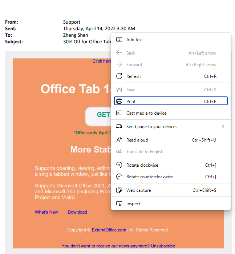The image size is (235, 254).
Task: Choose Inspect from context menu
Action: tap(171, 204)
